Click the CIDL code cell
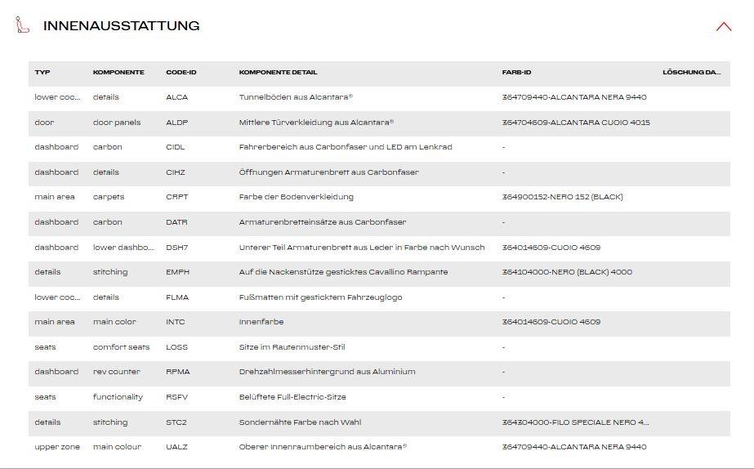Image resolution: width=754 pixels, height=469 pixels. (175, 147)
